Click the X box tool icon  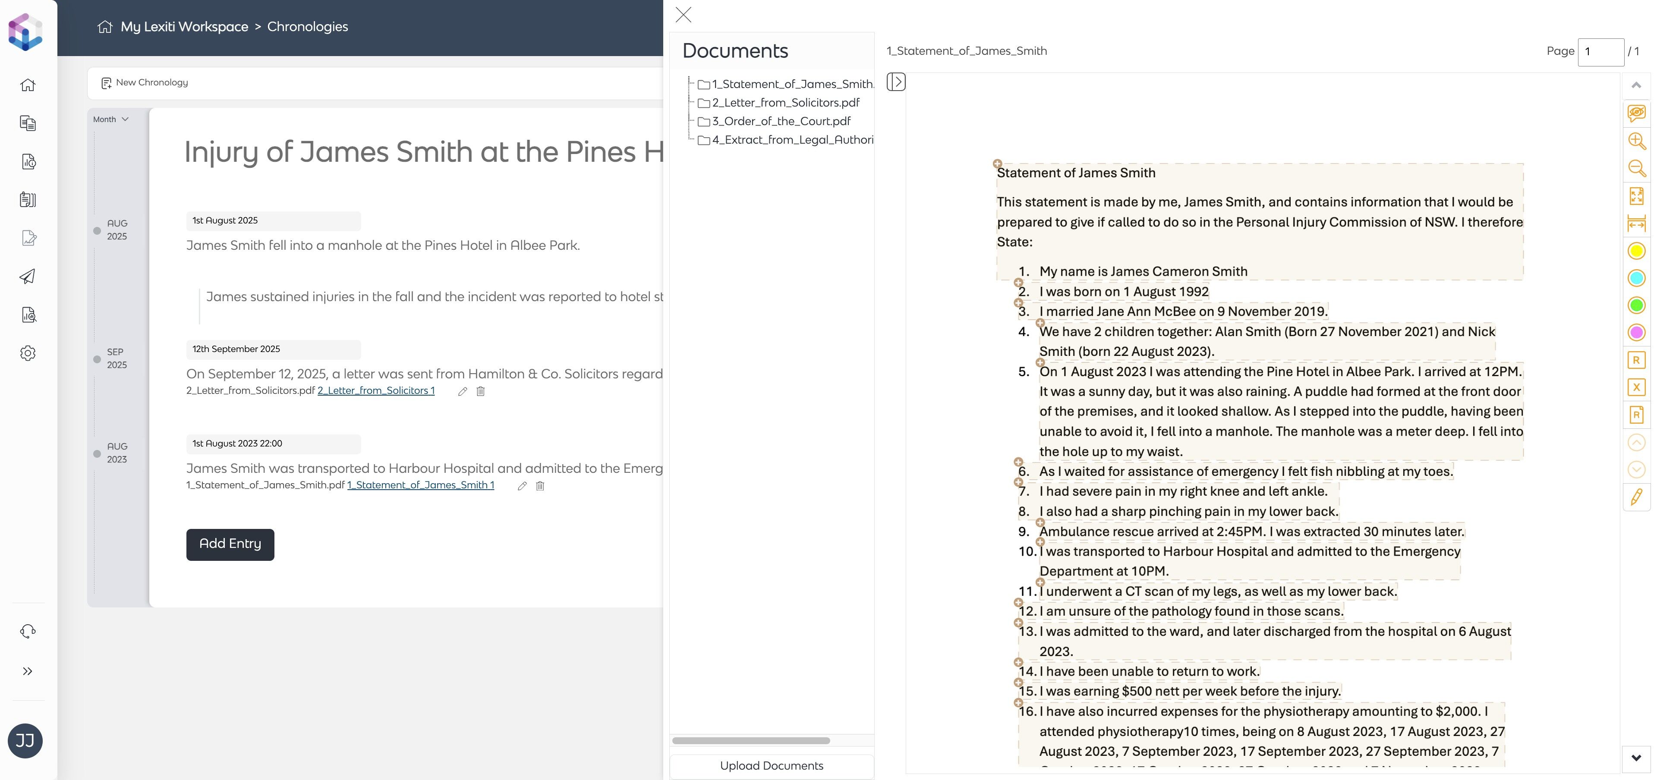point(1636,387)
